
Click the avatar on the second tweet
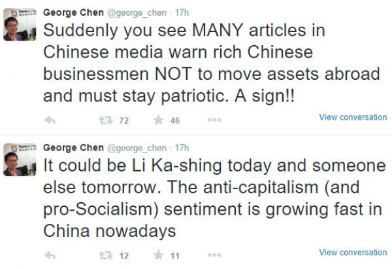pyautogui.click(x=20, y=160)
